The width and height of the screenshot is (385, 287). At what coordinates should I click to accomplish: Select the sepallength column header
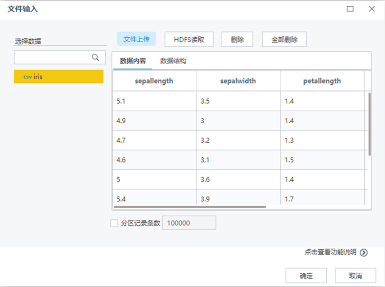[154, 80]
